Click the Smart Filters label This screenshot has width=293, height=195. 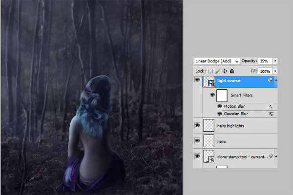pyautogui.click(x=242, y=95)
